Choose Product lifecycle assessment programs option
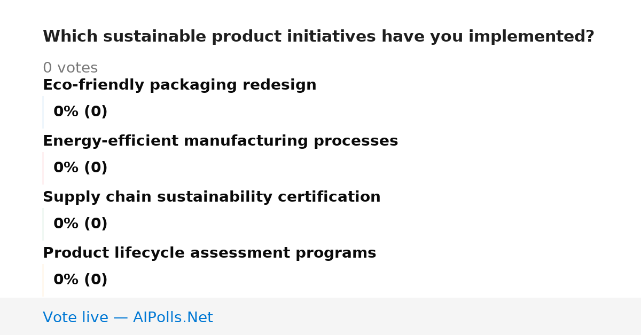 pyautogui.click(x=209, y=253)
